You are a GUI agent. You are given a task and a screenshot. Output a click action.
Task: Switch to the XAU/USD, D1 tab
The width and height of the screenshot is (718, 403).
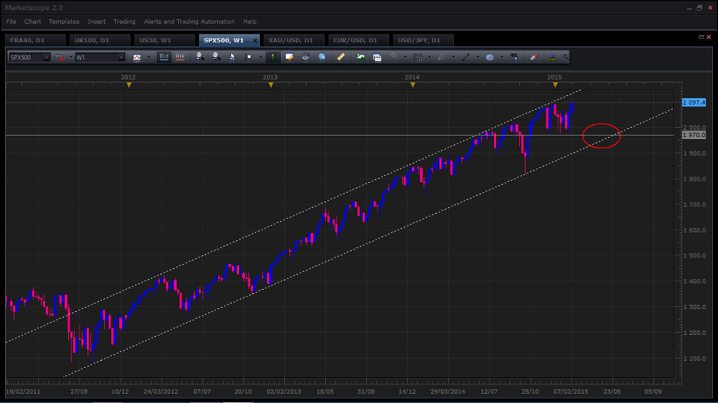(294, 40)
